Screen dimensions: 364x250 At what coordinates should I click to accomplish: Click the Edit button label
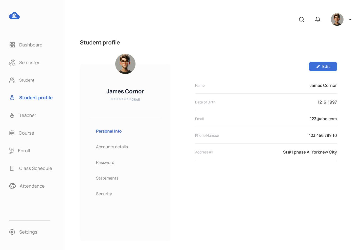(x=326, y=67)
